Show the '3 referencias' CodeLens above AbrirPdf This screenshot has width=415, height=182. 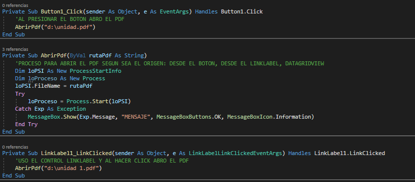[15, 49]
